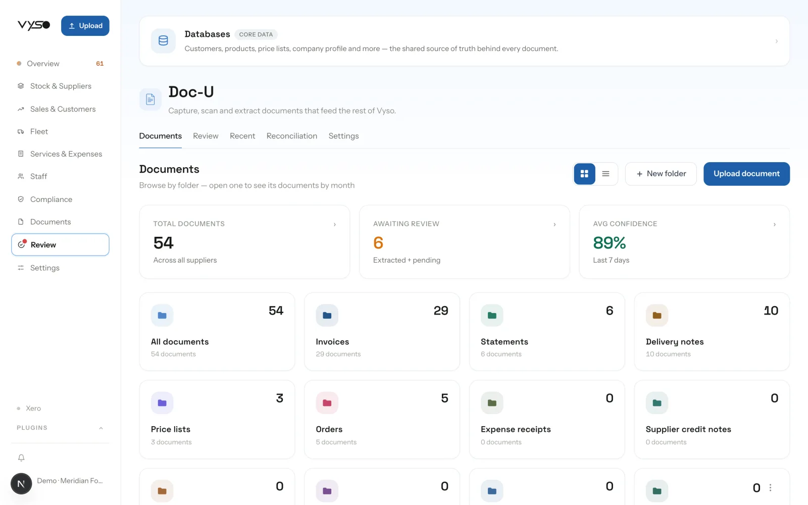The height and width of the screenshot is (505, 808).
Task: Click Demo · Meridian Fo... account name
Action: (70, 481)
